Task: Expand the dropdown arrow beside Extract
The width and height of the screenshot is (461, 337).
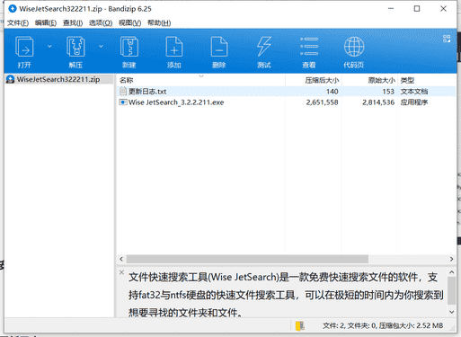Action: [101, 46]
